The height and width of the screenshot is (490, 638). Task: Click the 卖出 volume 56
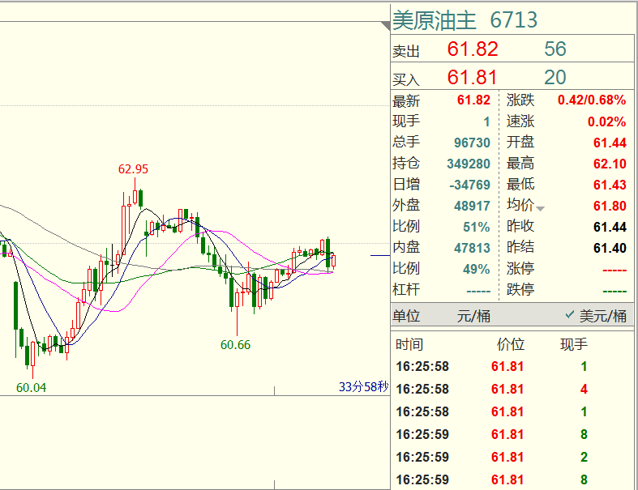[555, 49]
